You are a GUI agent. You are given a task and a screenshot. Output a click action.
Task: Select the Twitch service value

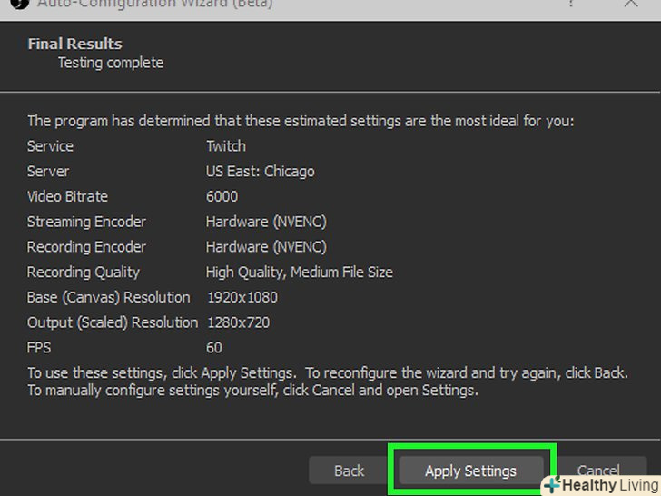(226, 146)
